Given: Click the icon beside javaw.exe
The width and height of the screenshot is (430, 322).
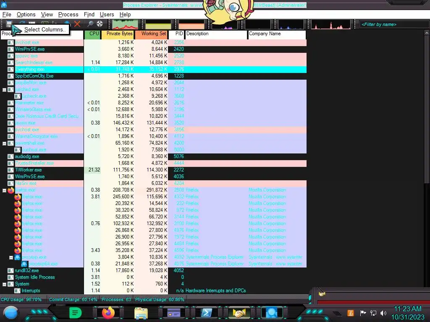Looking at the screenshot, I should point(10,123).
